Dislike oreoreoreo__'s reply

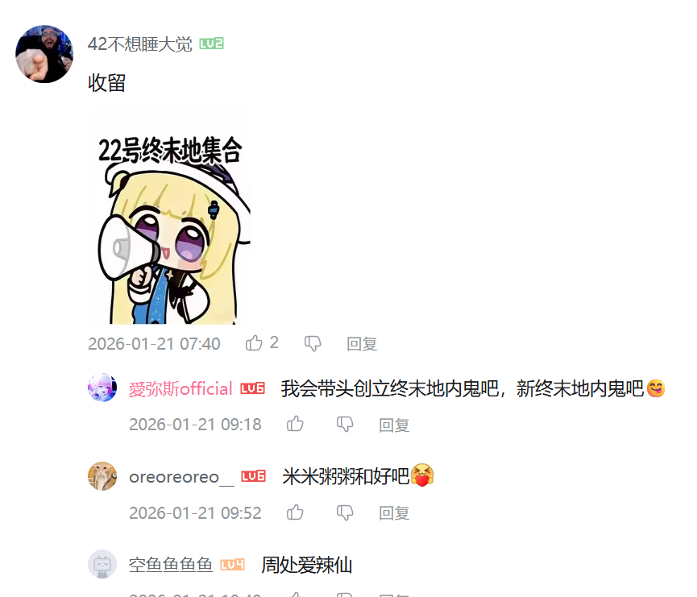pyautogui.click(x=345, y=512)
